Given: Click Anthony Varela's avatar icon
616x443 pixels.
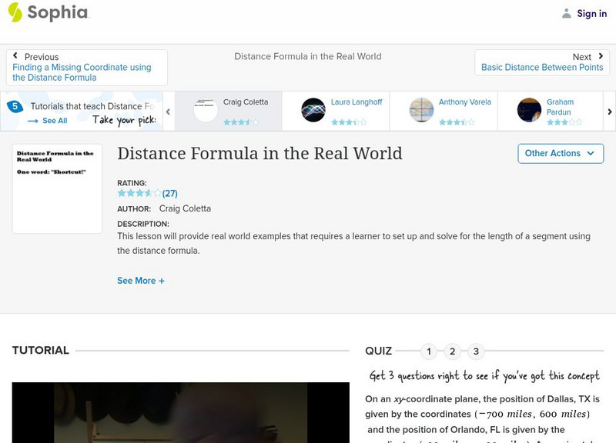Looking at the screenshot, I should coord(421,110).
